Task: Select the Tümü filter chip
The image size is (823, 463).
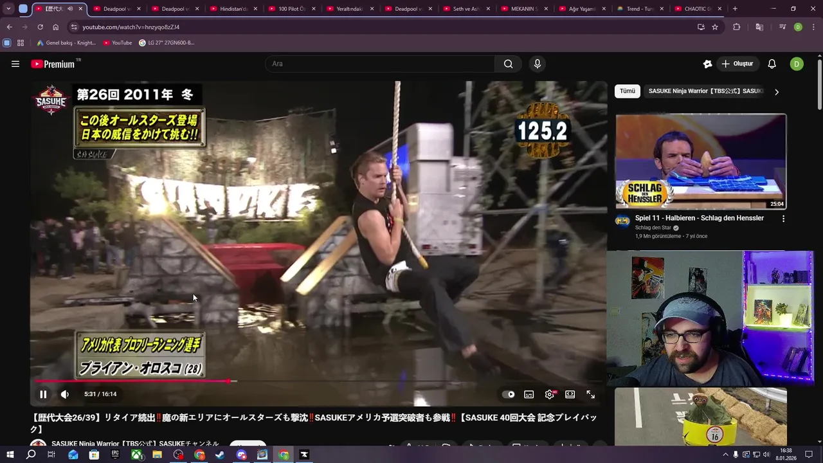Action: click(627, 91)
